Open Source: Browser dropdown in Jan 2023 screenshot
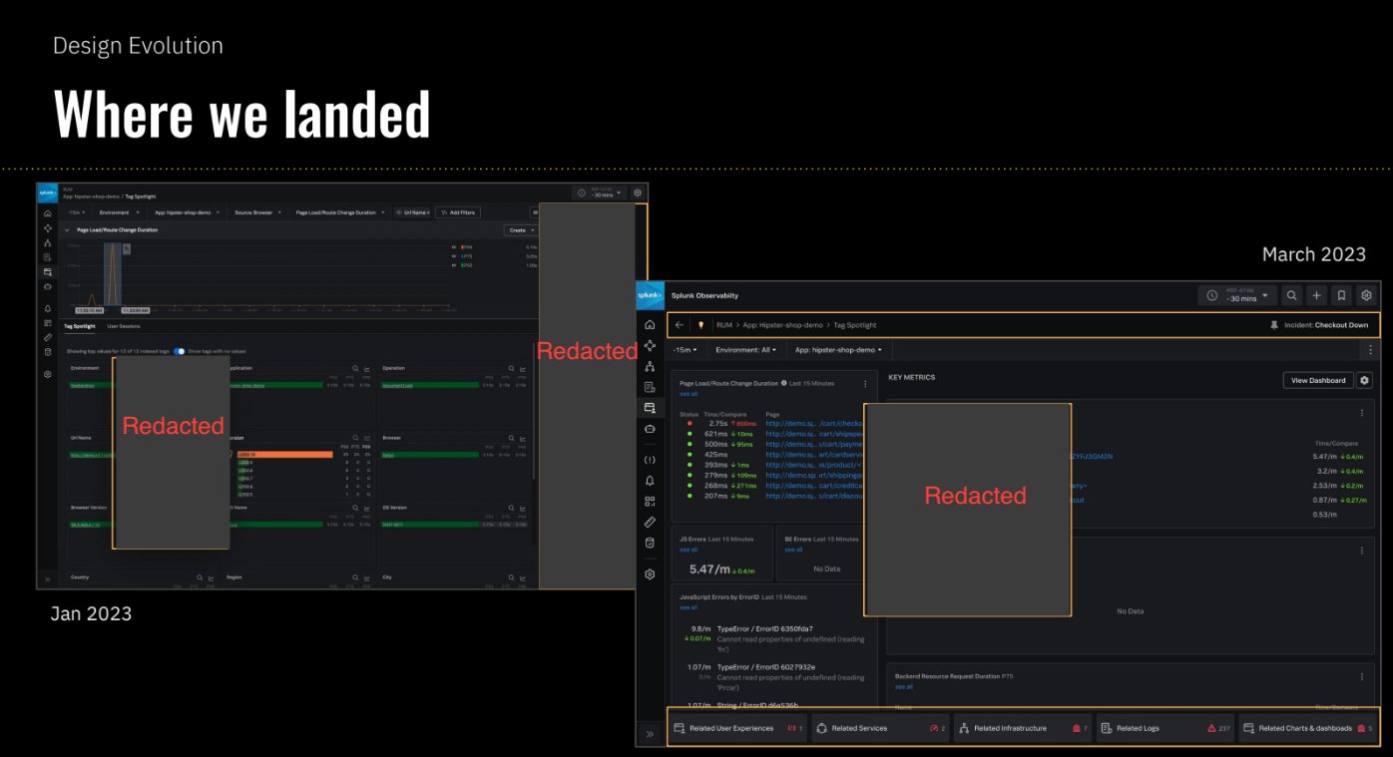Viewport: 1393px width, 757px height. pos(256,212)
